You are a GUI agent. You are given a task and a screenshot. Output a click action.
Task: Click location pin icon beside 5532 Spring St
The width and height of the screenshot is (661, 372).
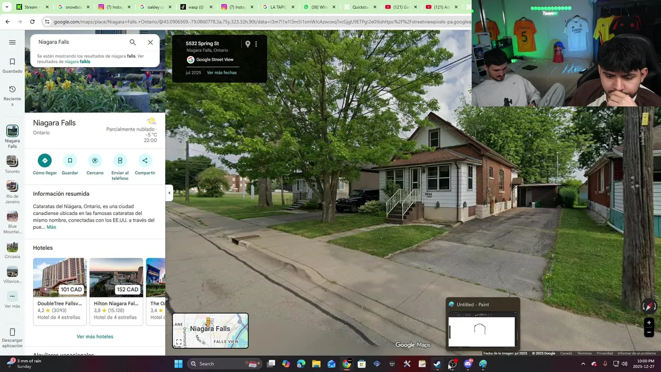click(x=248, y=44)
